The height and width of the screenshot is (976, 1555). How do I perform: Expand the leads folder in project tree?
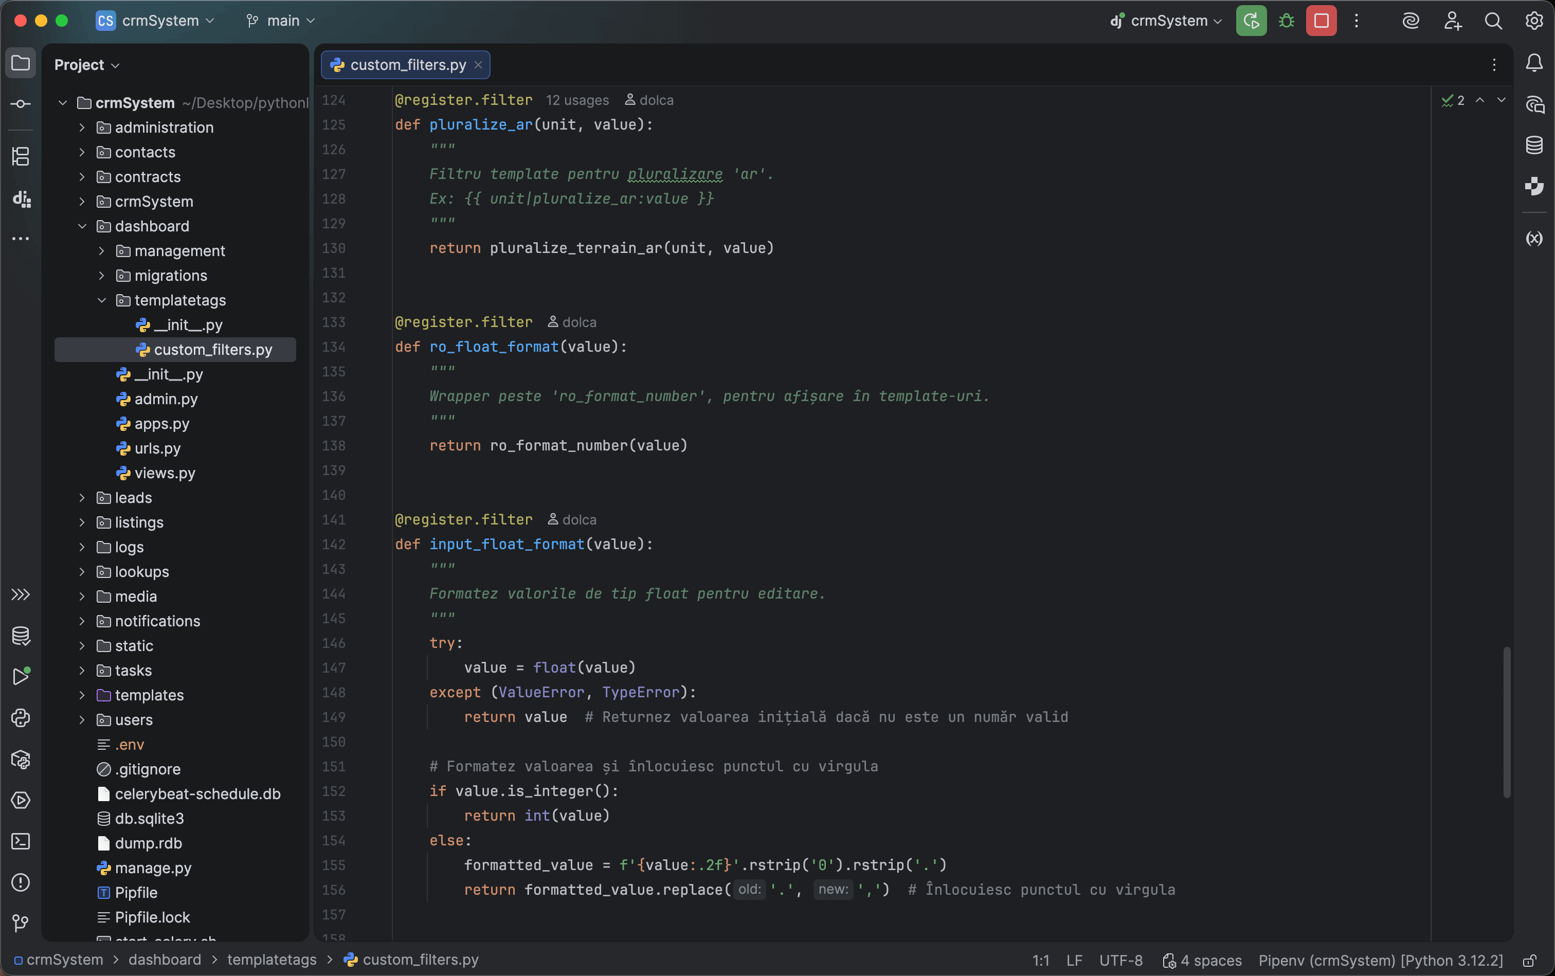[82, 498]
